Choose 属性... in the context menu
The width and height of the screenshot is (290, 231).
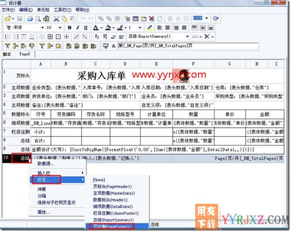tap(44, 212)
